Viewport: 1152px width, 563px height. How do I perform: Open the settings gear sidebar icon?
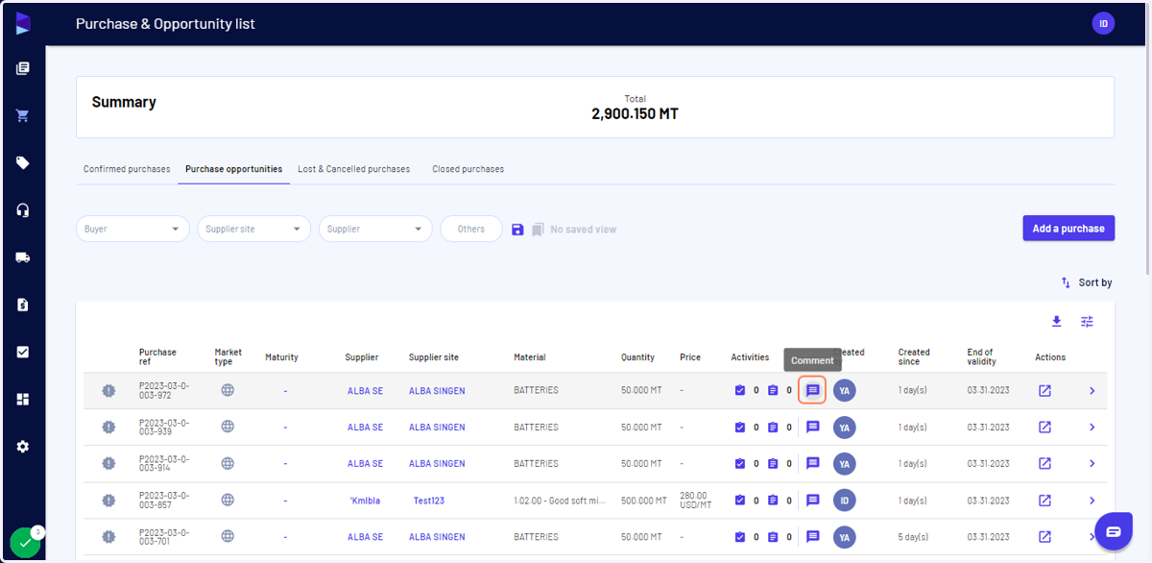point(23,447)
